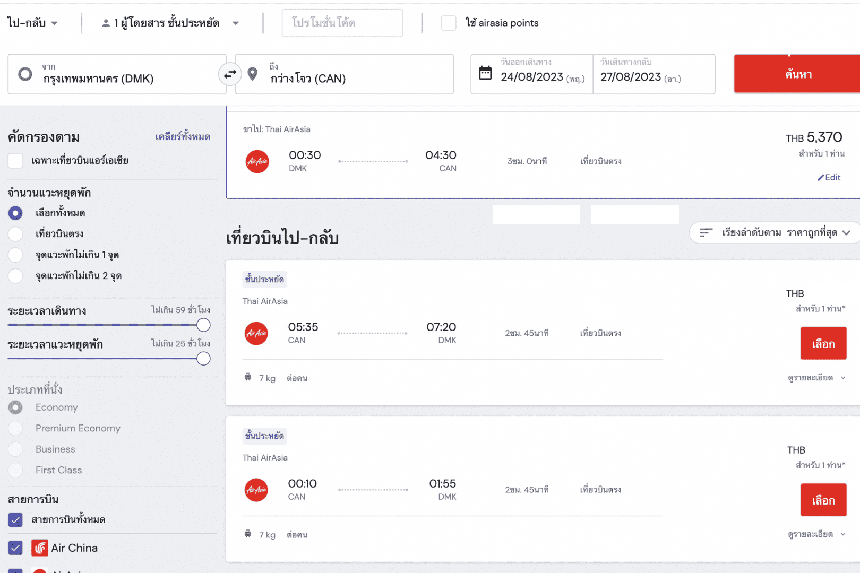Open the sort by cheapest price dropdown
The height and width of the screenshot is (573, 860).
(x=776, y=232)
